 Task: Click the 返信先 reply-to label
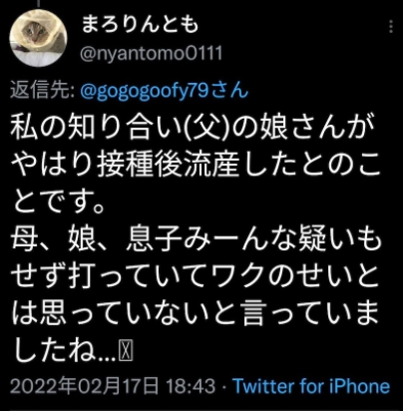pos(42,90)
